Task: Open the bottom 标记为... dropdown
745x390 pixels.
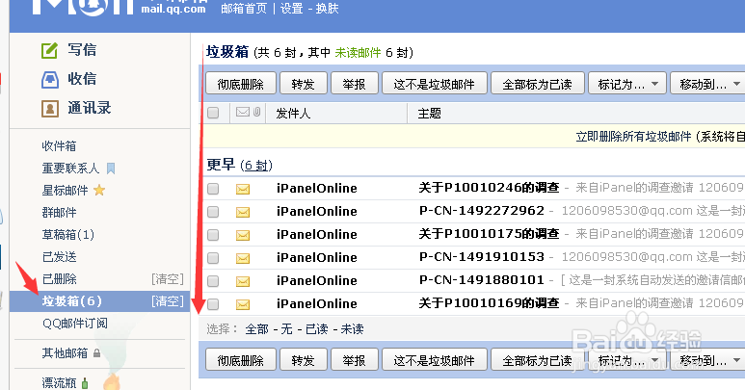Action: pos(627,360)
